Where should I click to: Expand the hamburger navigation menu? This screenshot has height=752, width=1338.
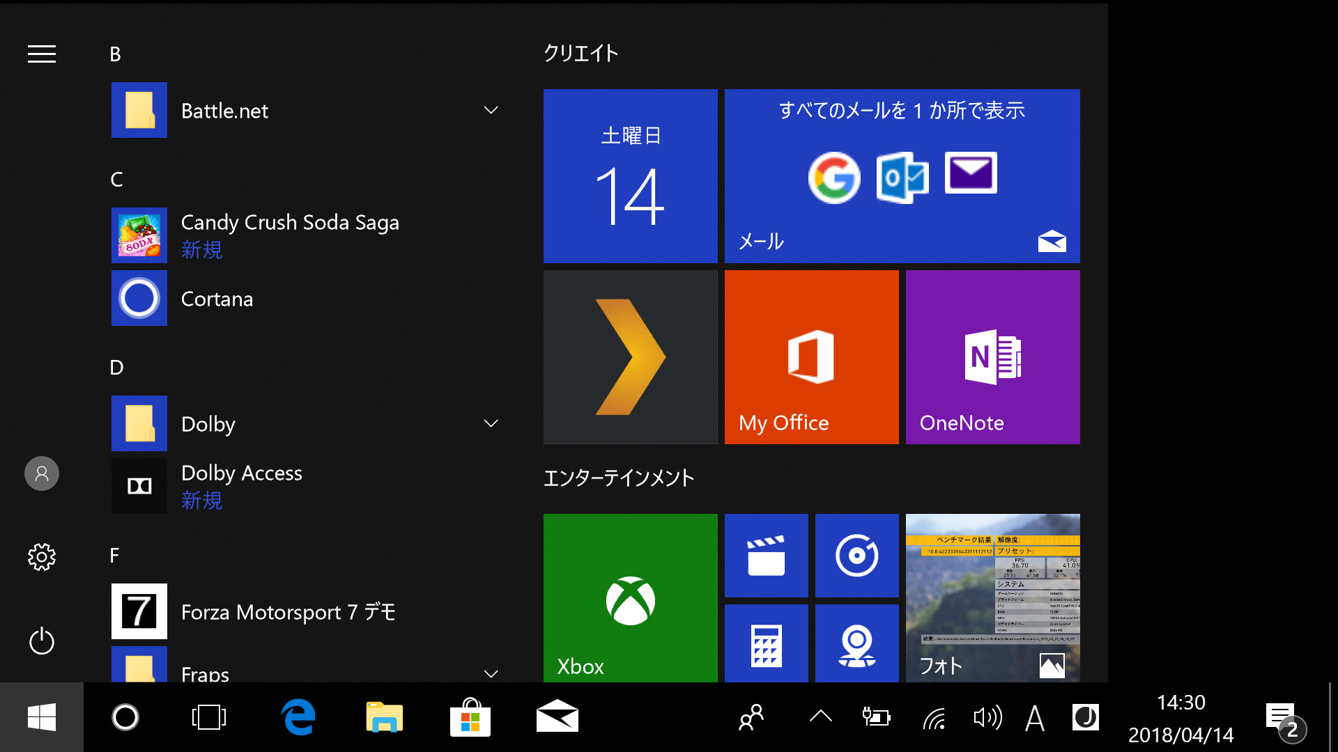[42, 54]
